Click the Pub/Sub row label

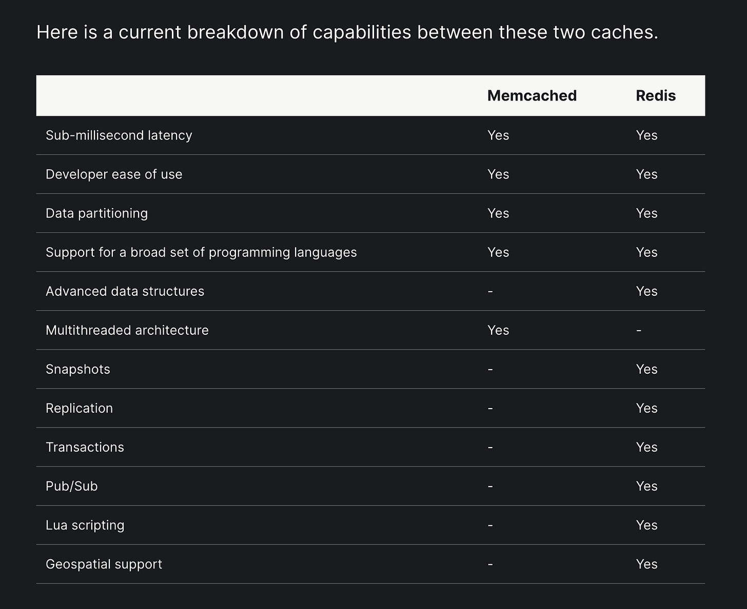(71, 486)
